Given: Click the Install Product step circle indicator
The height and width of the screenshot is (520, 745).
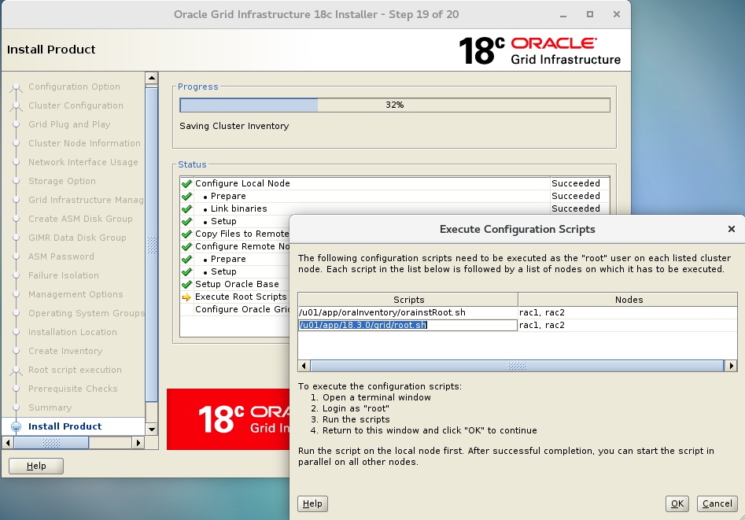Looking at the screenshot, I should [17, 426].
